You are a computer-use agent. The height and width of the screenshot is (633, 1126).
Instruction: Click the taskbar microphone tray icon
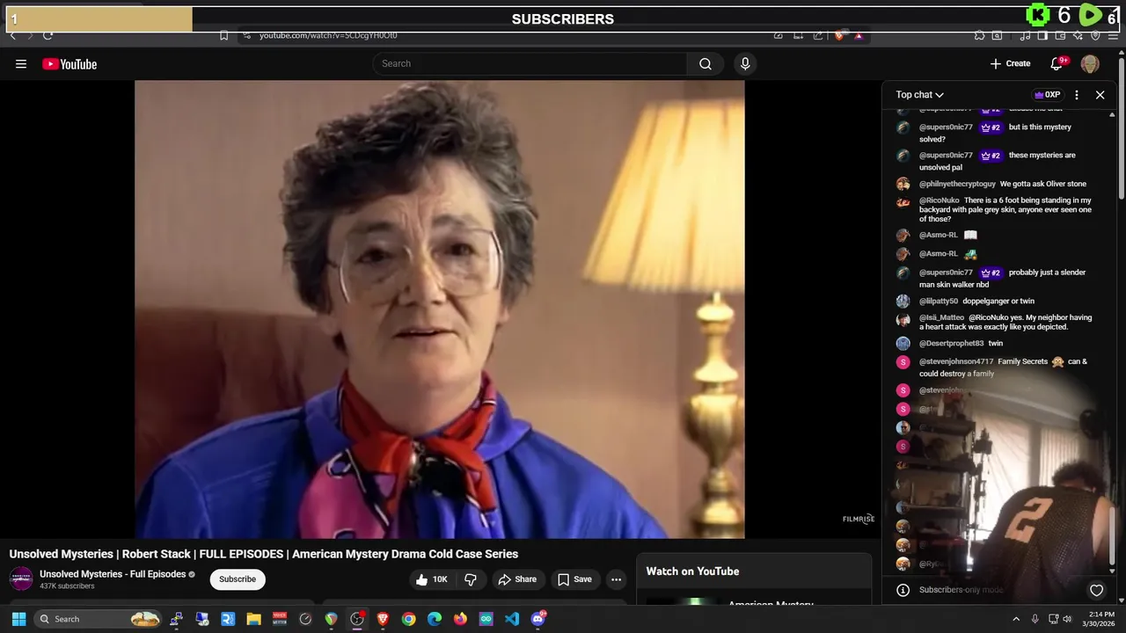coord(1035,619)
